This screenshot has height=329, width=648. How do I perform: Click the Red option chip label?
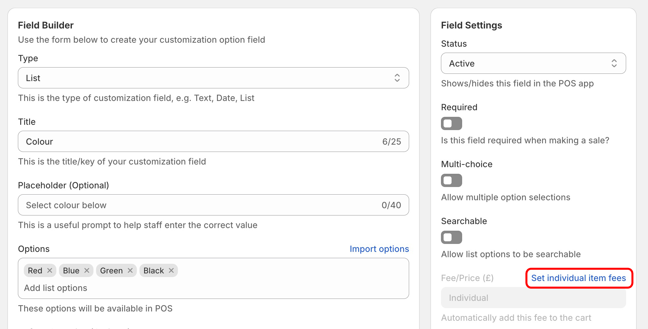[35, 270]
